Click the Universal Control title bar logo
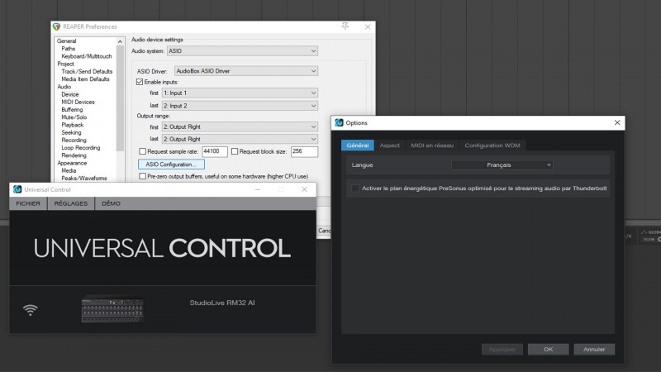 [17, 189]
